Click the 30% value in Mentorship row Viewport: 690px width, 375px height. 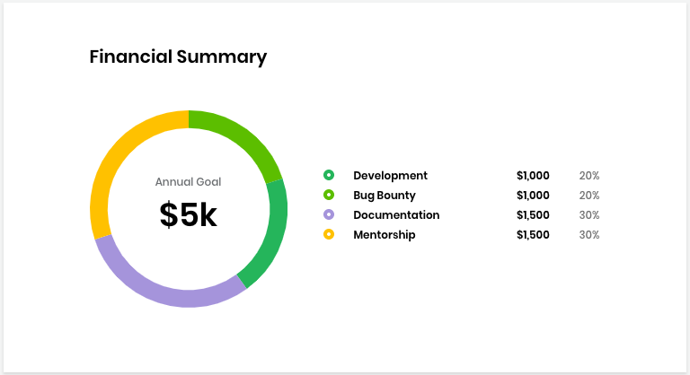pyautogui.click(x=589, y=235)
